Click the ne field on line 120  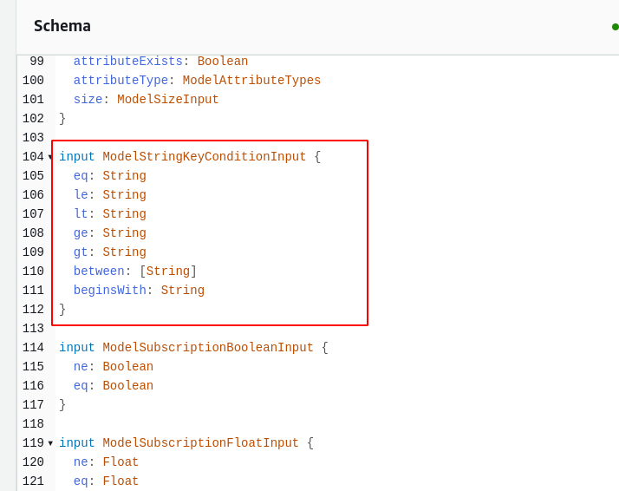point(81,462)
